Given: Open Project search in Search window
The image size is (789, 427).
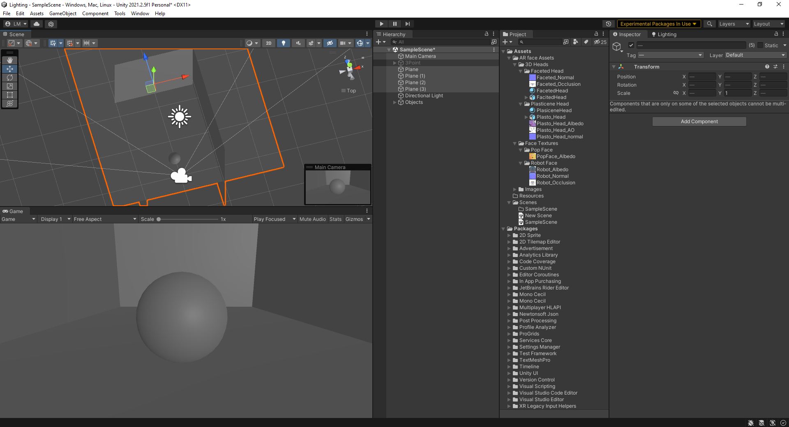Looking at the screenshot, I should (x=566, y=42).
